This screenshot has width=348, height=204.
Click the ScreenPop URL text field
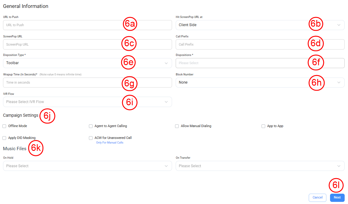61,44
